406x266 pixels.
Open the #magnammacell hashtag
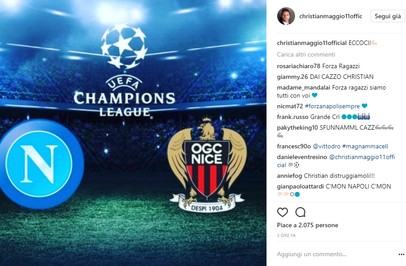tap(365, 147)
